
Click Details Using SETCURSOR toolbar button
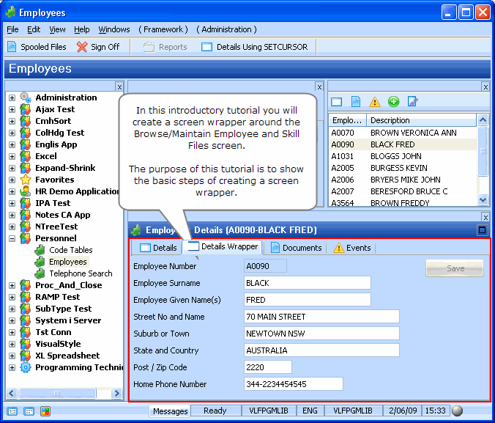pyautogui.click(x=254, y=47)
